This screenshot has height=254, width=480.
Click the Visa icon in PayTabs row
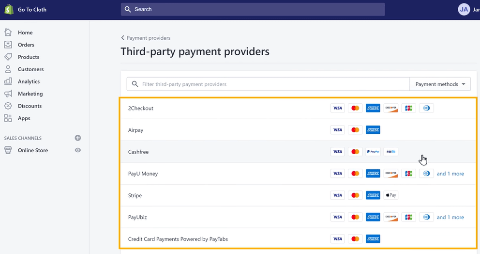pos(338,238)
